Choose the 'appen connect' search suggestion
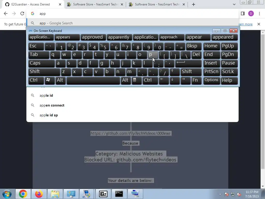This screenshot has height=199, width=265. [132, 105]
